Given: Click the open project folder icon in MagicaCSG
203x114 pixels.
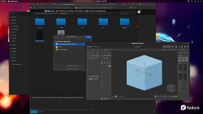Looking at the screenshot, I should pyautogui.click(x=173, y=47).
